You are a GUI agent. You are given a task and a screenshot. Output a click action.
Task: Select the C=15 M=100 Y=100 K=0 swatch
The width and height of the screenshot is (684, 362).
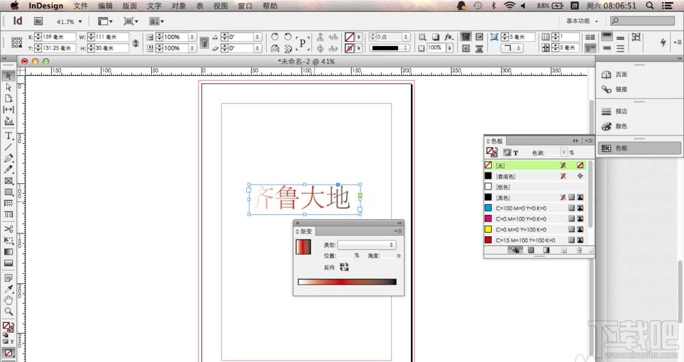[x=536, y=240]
